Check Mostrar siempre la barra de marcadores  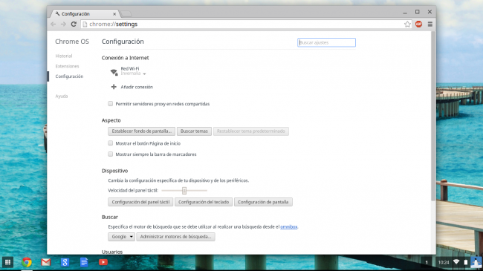pos(110,154)
